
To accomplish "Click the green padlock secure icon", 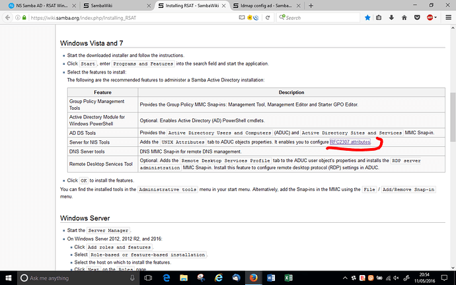I will point(24,18).
